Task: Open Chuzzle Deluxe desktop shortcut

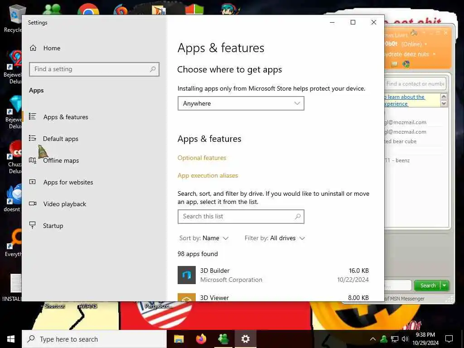Action: pyautogui.click(x=14, y=157)
